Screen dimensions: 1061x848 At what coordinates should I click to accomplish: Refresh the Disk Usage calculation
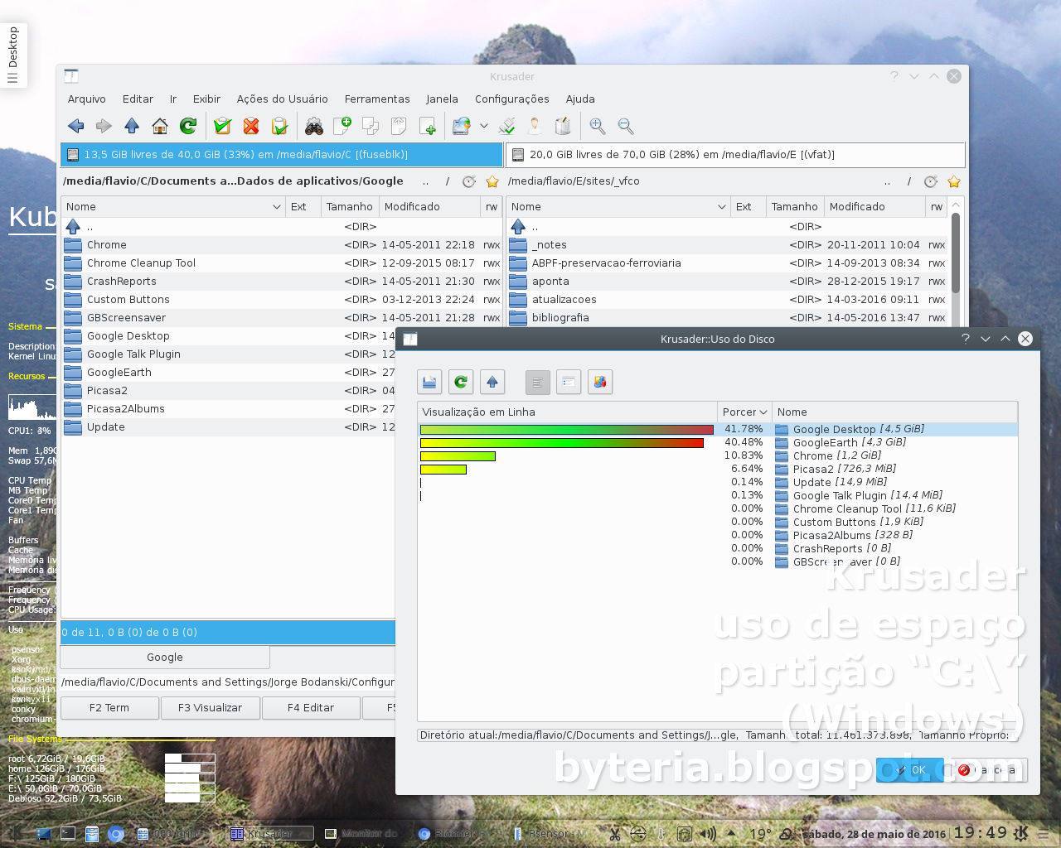pyautogui.click(x=461, y=382)
